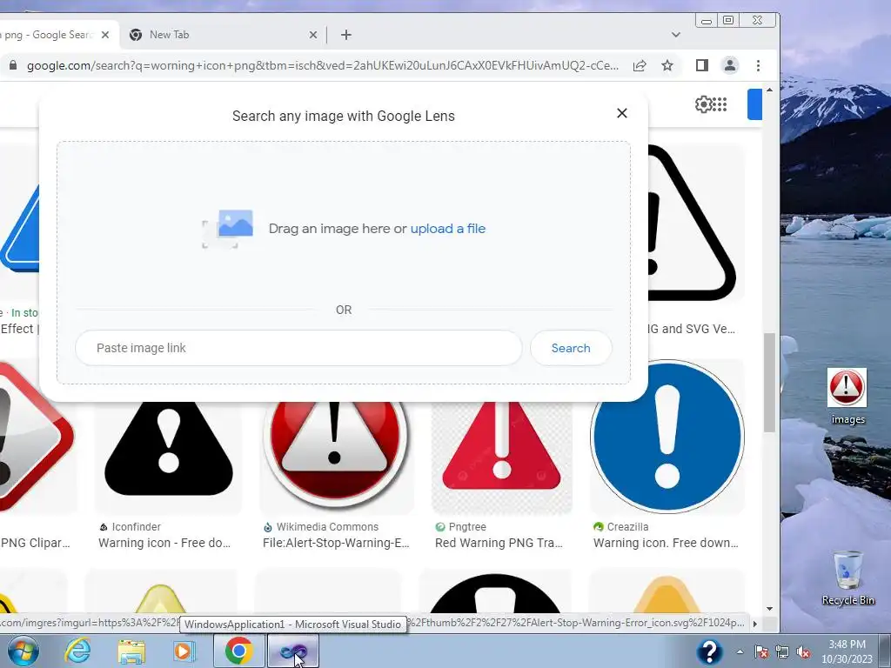Click the 'File:Alert-Stop-Warning-E...' title
This screenshot has height=668, width=891.
click(336, 543)
